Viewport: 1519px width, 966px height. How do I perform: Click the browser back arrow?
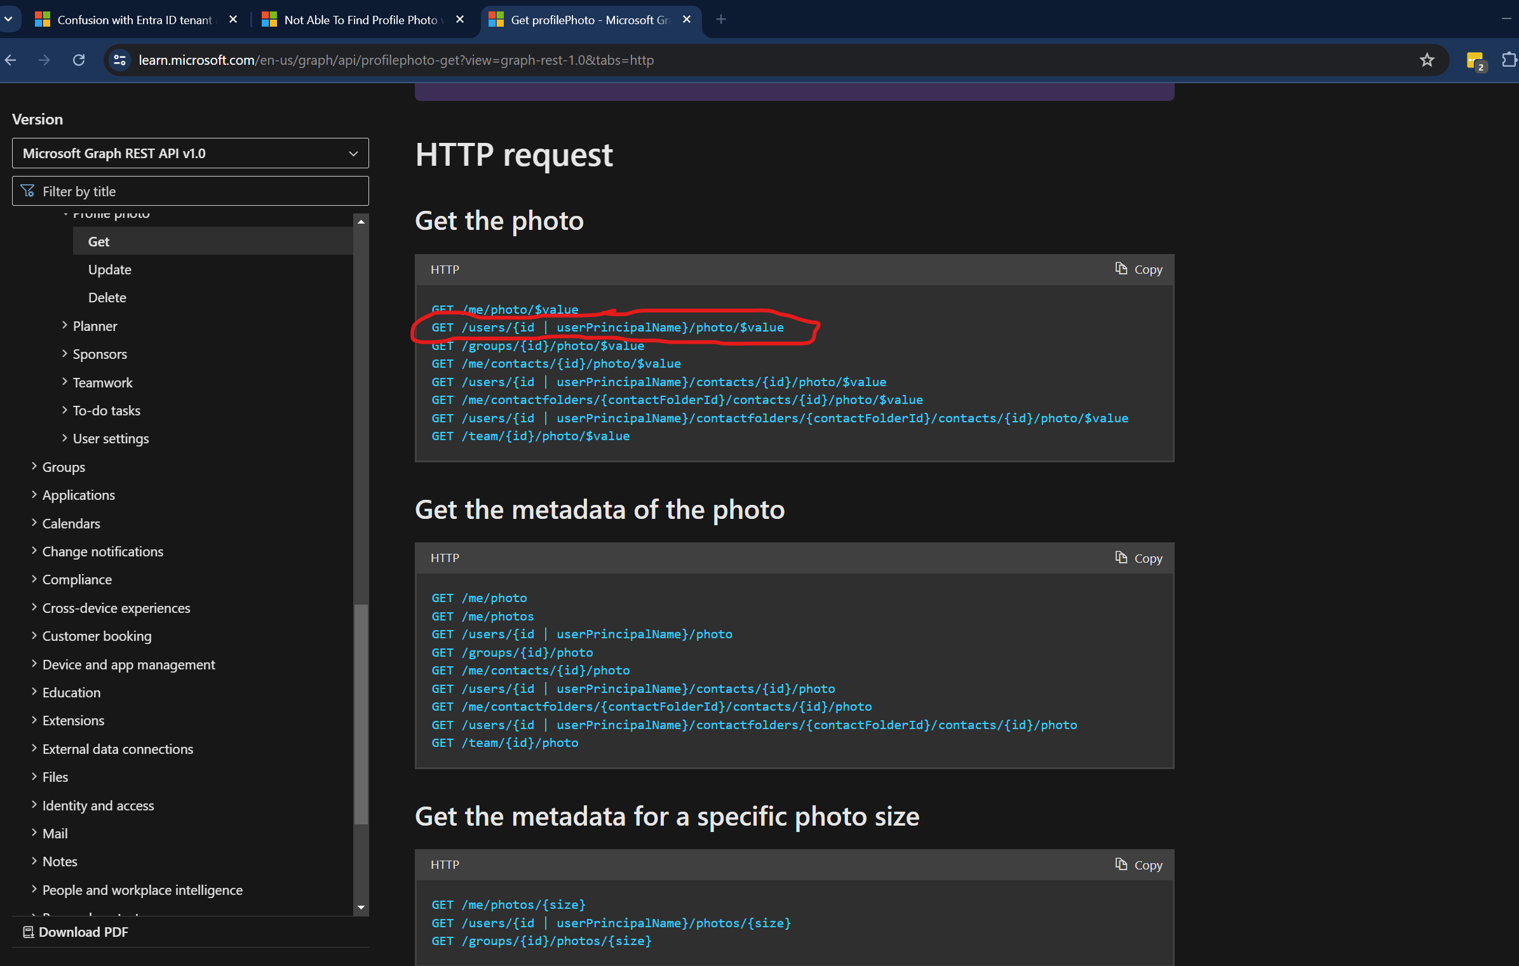pos(11,60)
